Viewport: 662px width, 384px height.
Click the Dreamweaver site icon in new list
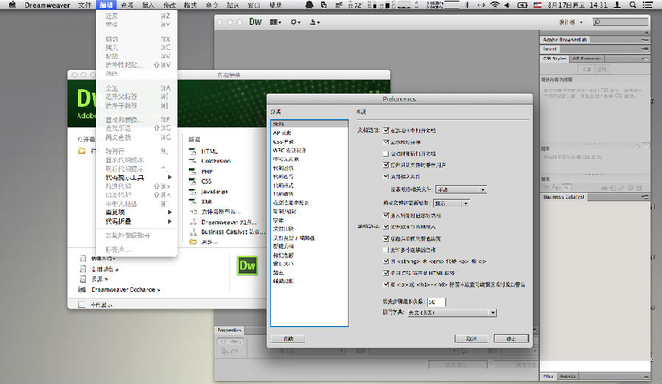[x=193, y=222]
